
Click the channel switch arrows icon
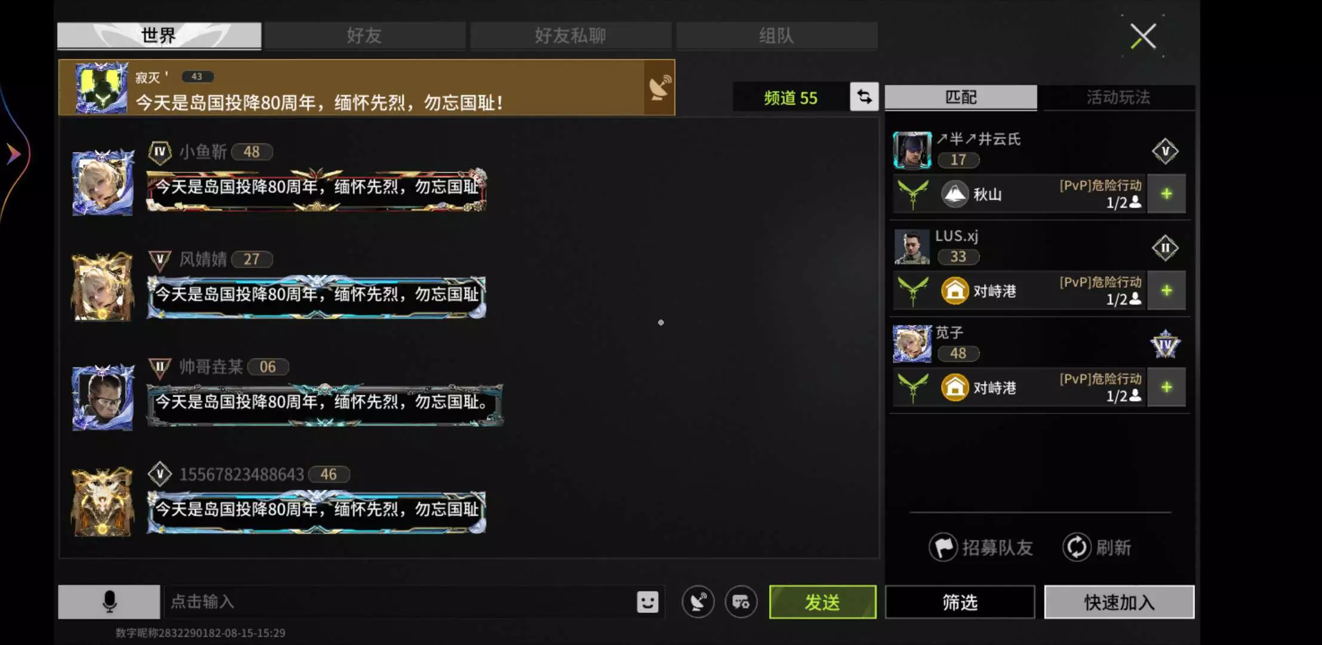point(864,97)
